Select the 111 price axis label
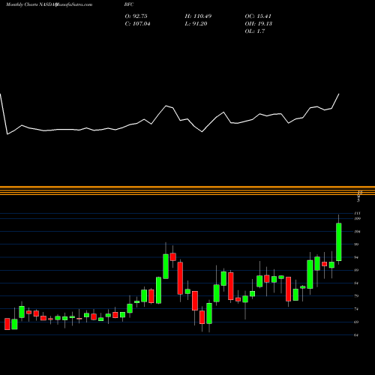The width and height of the screenshot is (375, 375). [x=357, y=213]
